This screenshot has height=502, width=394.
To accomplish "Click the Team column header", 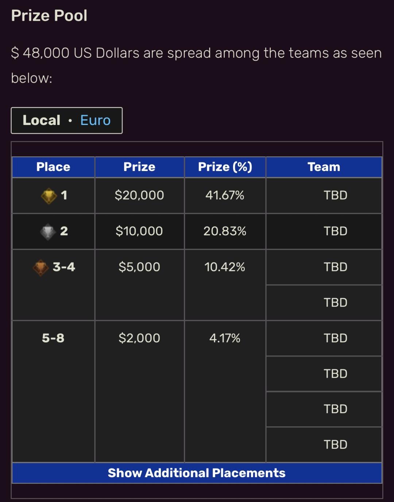I will click(x=324, y=167).
